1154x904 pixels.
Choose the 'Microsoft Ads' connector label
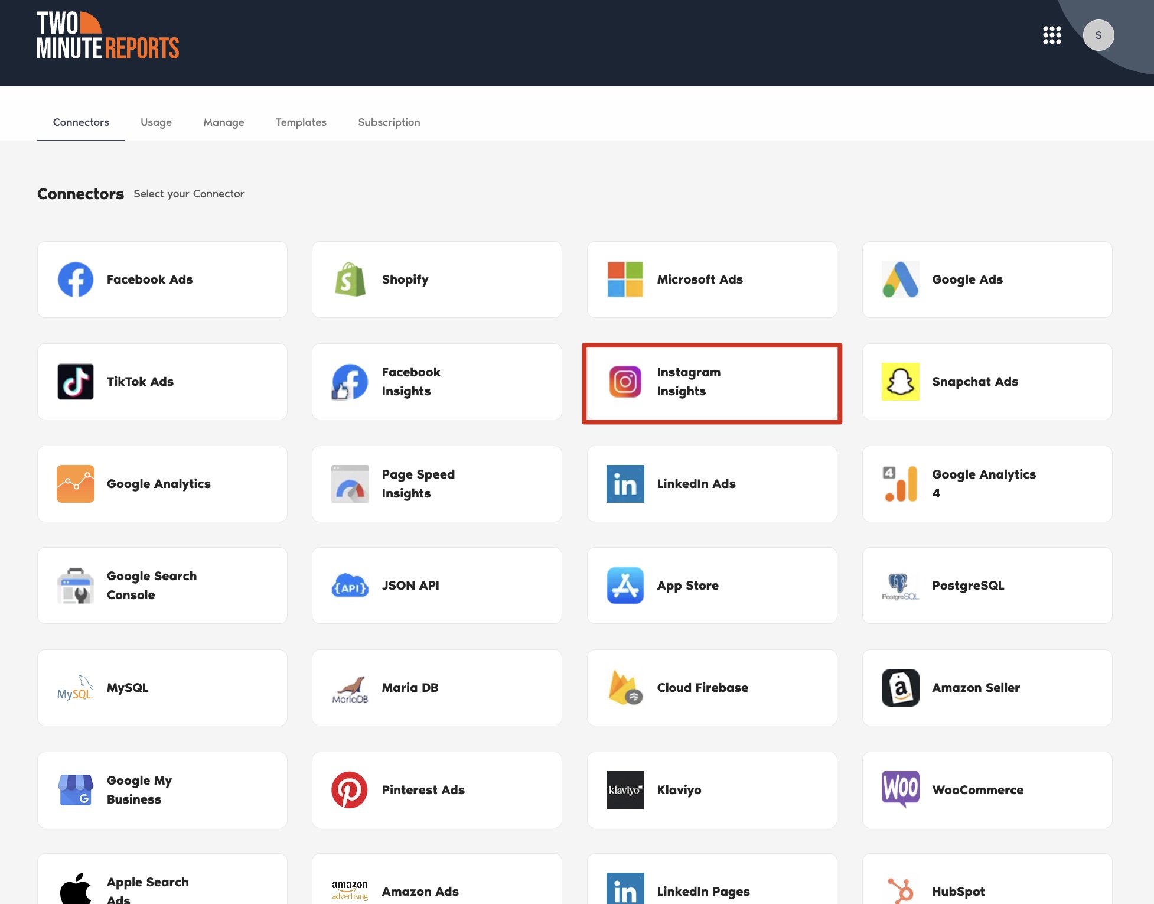click(700, 279)
